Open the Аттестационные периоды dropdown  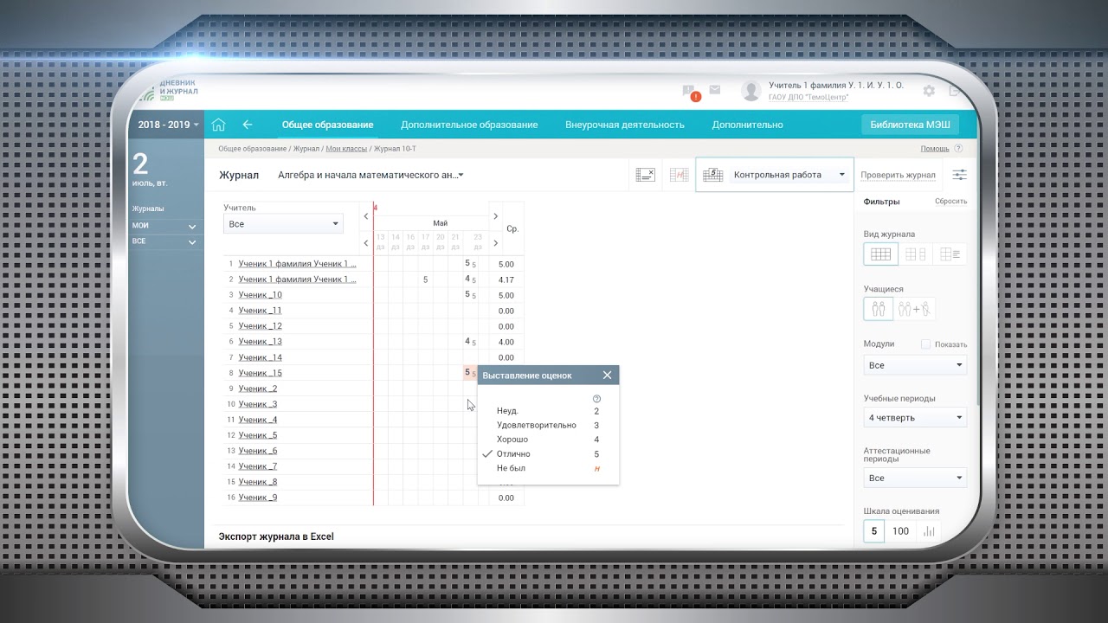pyautogui.click(x=915, y=478)
